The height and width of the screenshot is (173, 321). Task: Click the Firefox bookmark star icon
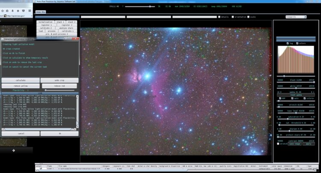pyautogui.click(x=3, y=11)
